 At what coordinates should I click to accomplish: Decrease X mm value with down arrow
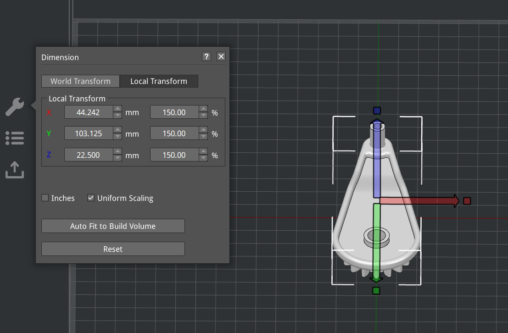click(x=117, y=115)
